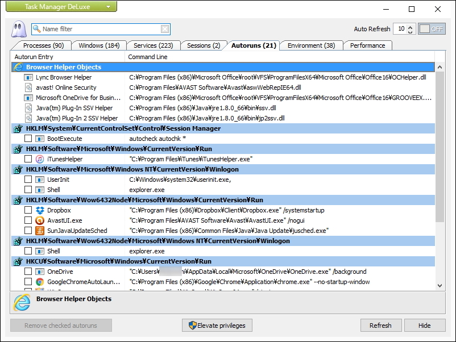Image resolution: width=456 pixels, height=342 pixels.
Task: Clear the name filter with X button
Action: (164, 29)
